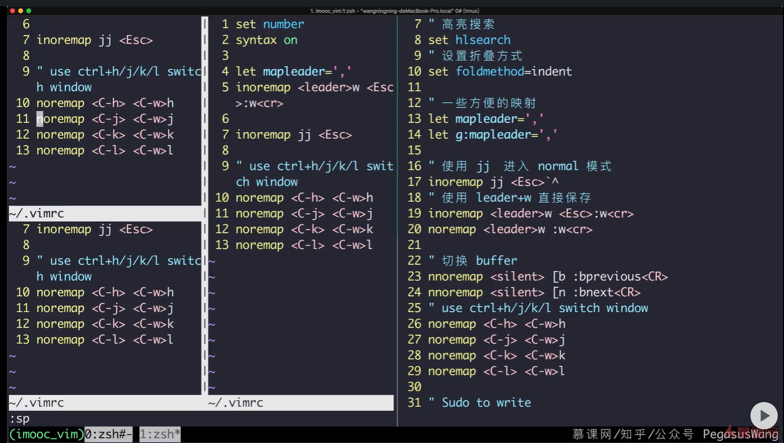Close the terminal window with the red button
This screenshot has height=443, width=784.
pyautogui.click(x=13, y=11)
